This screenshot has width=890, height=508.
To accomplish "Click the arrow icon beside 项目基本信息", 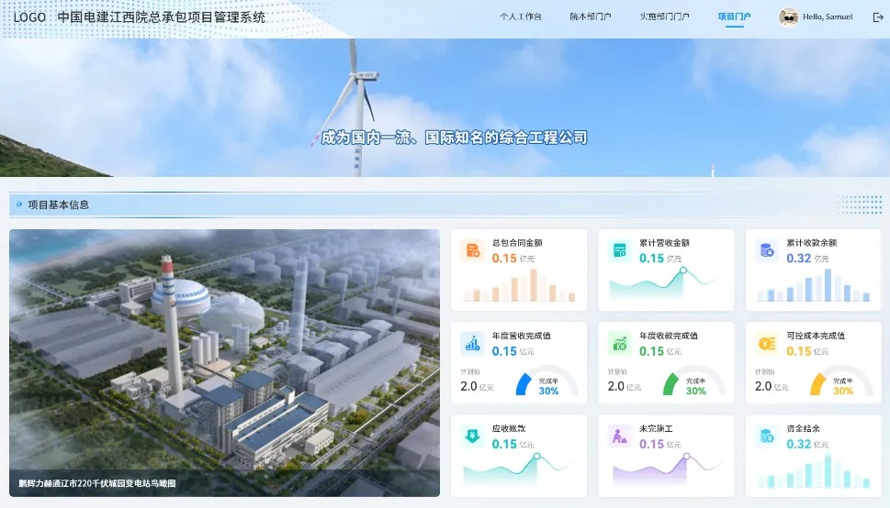I will (19, 204).
